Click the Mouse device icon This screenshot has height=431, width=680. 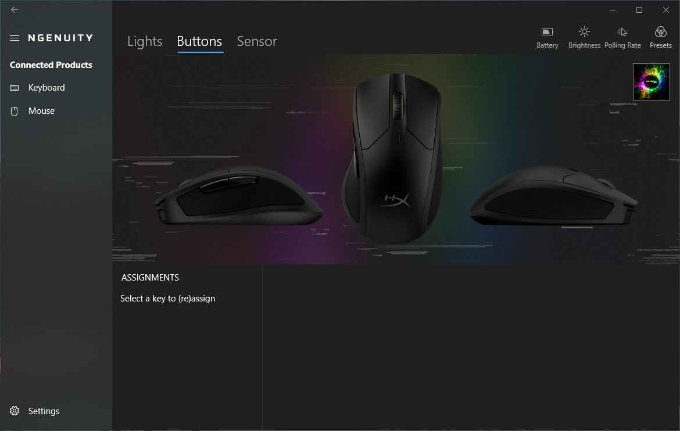[15, 112]
